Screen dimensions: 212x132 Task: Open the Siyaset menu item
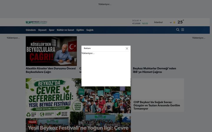42,30
